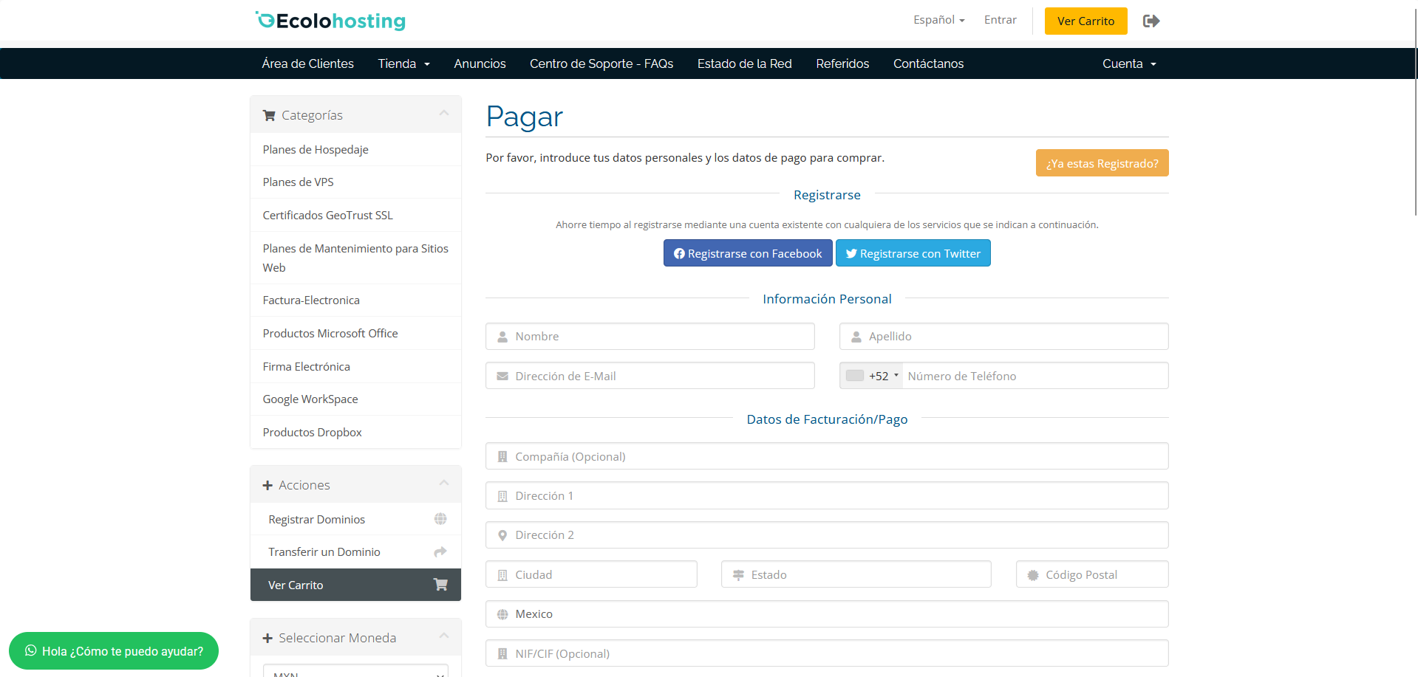
Task: Click the Ecolohosting logo
Action: (330, 21)
